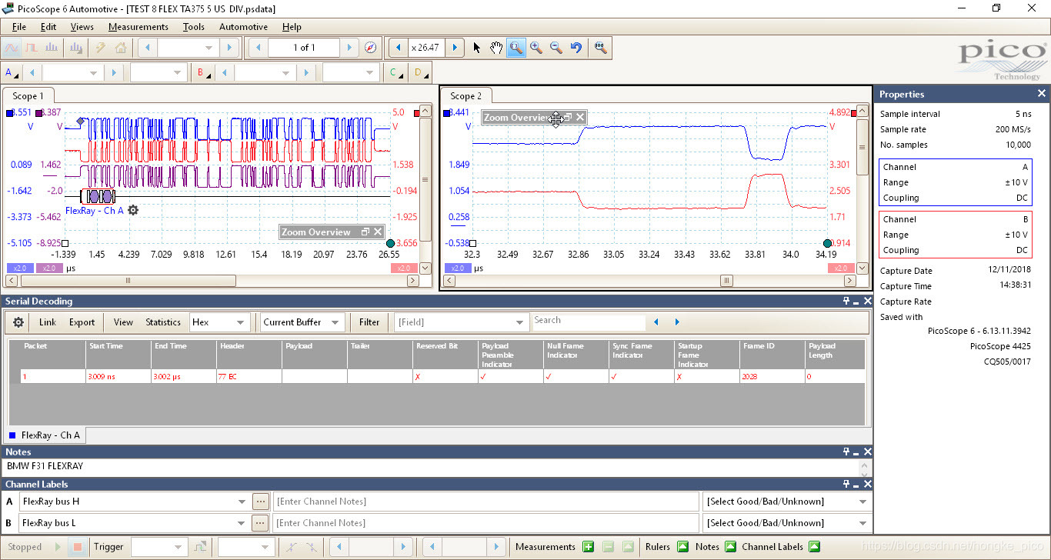Click the Frame ID column header

772,354
